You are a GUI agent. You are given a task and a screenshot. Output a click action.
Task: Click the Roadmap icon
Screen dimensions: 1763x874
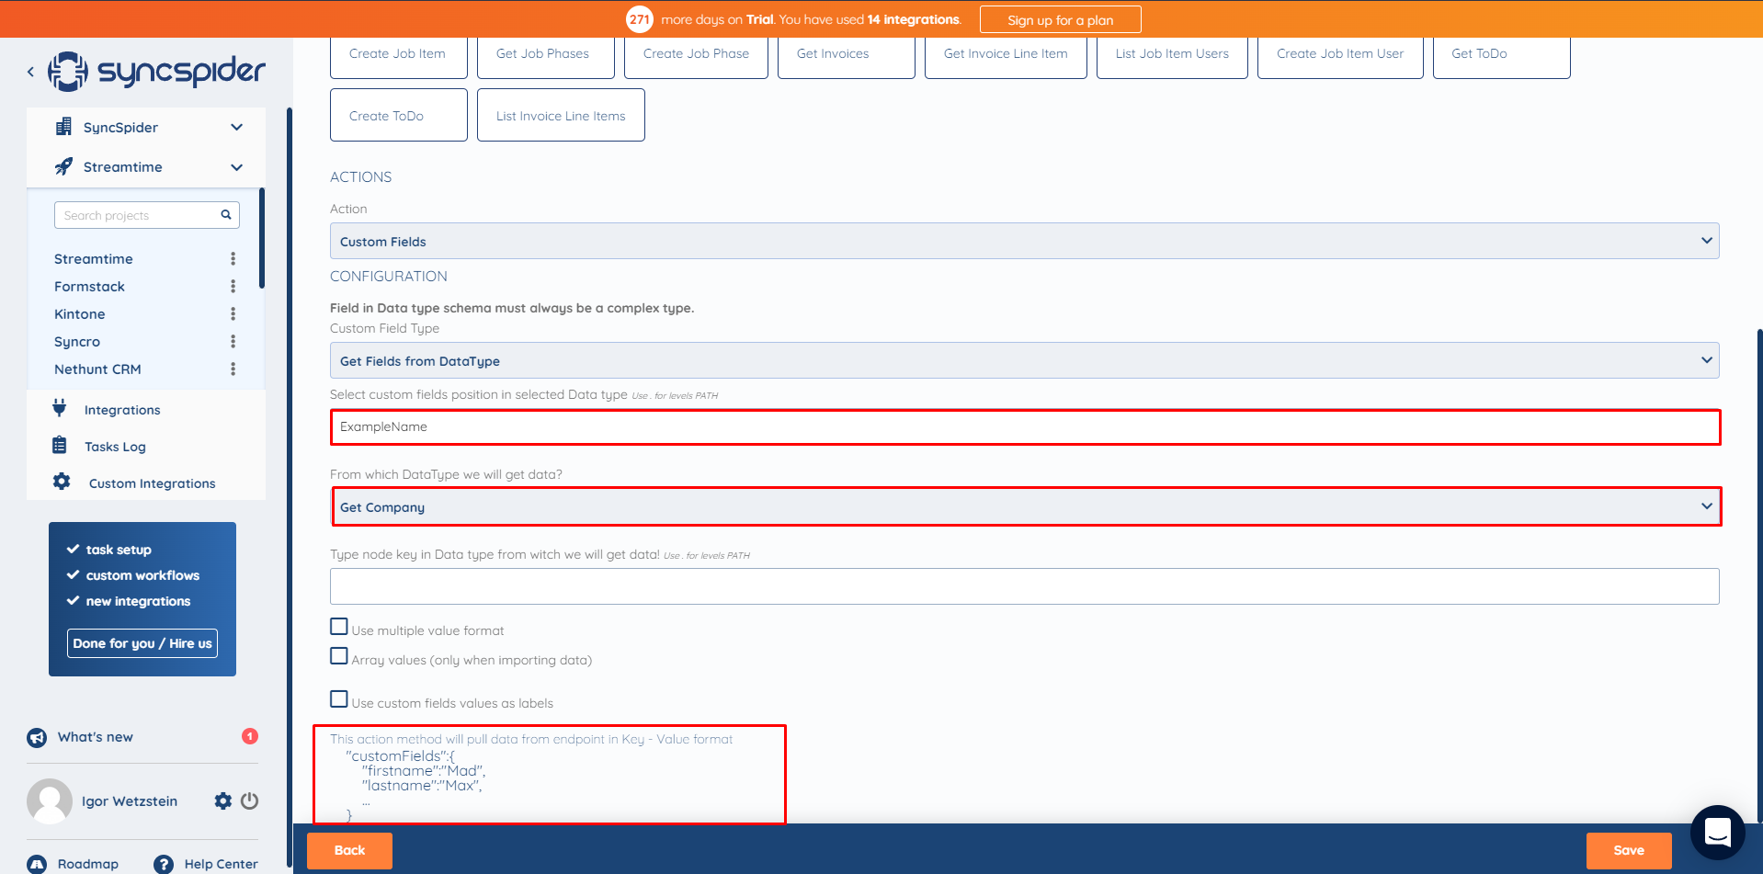pyautogui.click(x=37, y=864)
